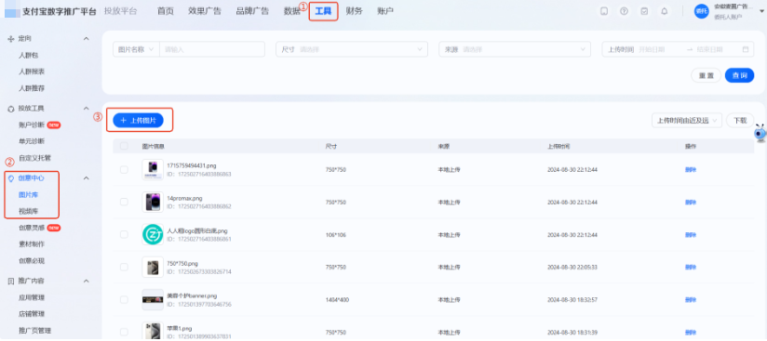The image size is (767, 341).
Task: Open the 来源 select dropdown
Action: (x=515, y=49)
